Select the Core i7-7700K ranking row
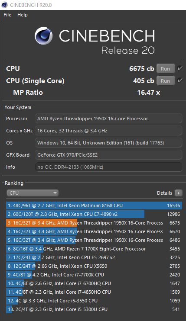 (x=94, y=275)
